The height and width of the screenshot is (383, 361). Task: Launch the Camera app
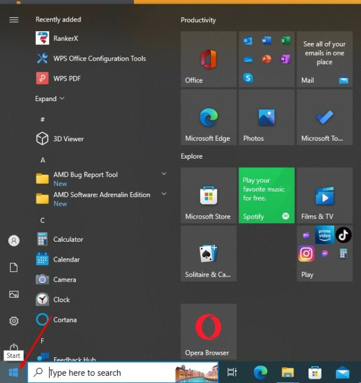coord(101,279)
